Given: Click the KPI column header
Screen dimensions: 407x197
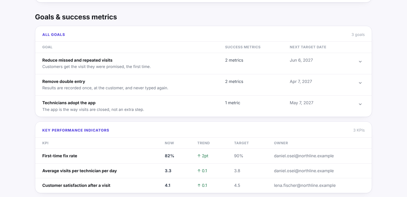Looking at the screenshot, I should (x=45, y=143).
